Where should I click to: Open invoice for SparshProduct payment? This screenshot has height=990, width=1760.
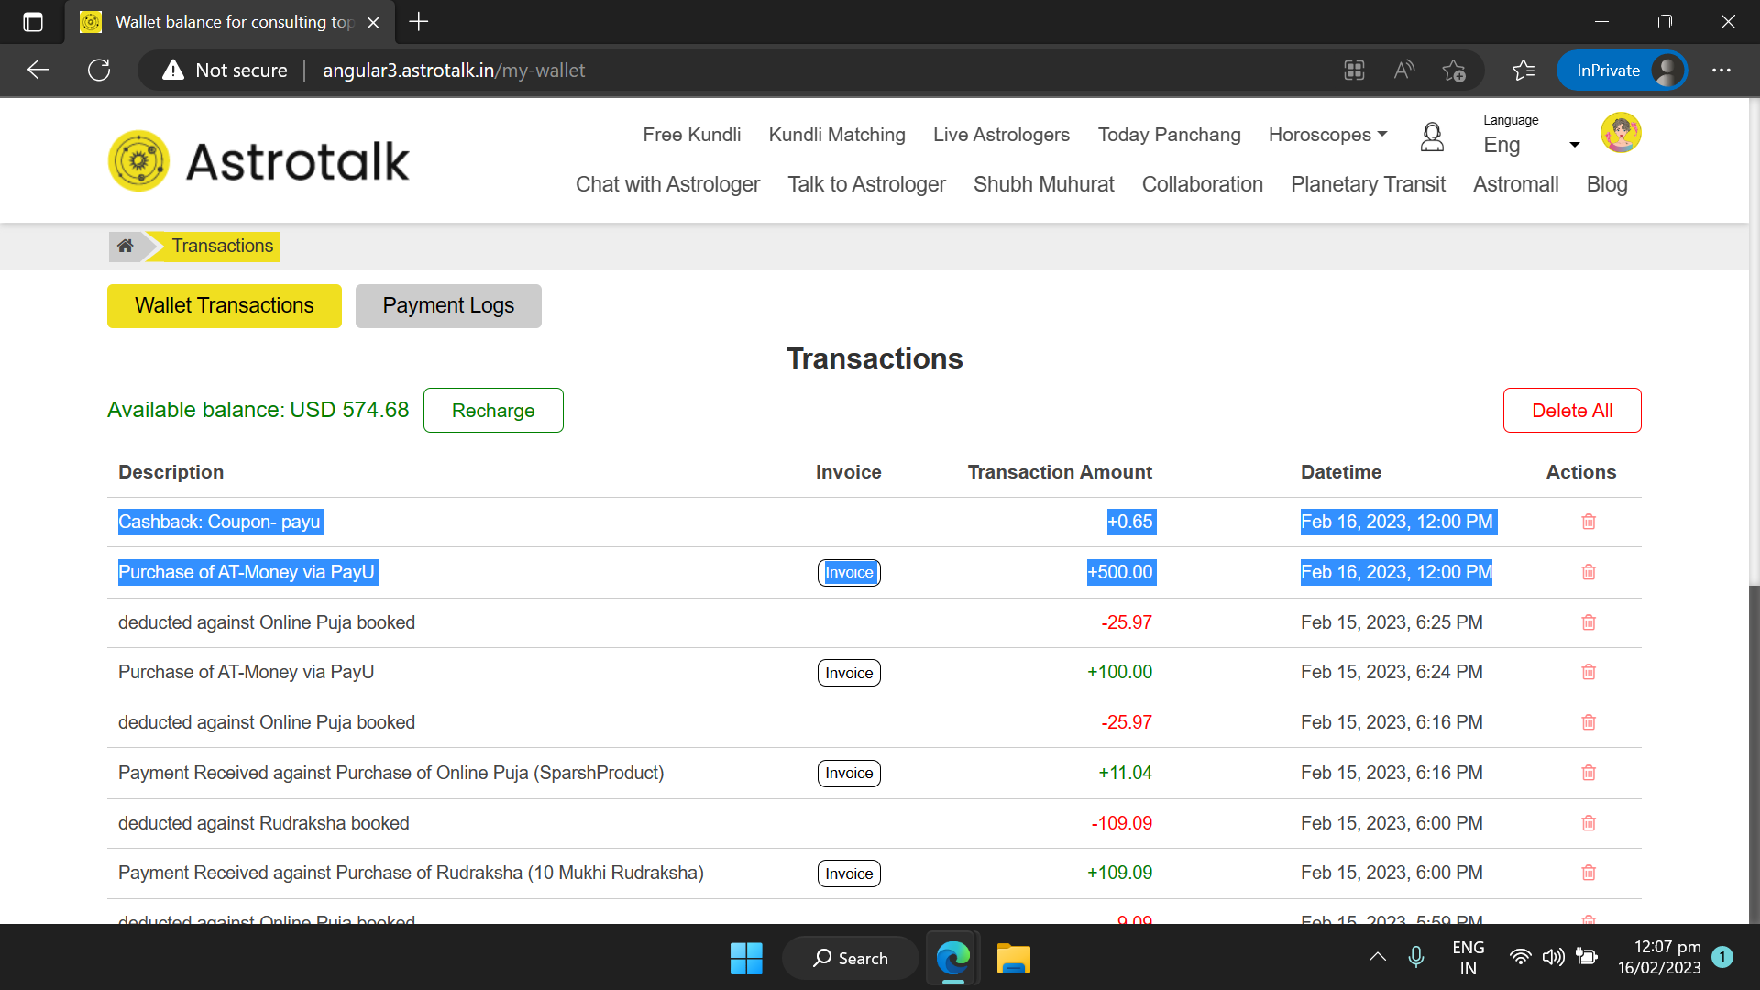849,774
